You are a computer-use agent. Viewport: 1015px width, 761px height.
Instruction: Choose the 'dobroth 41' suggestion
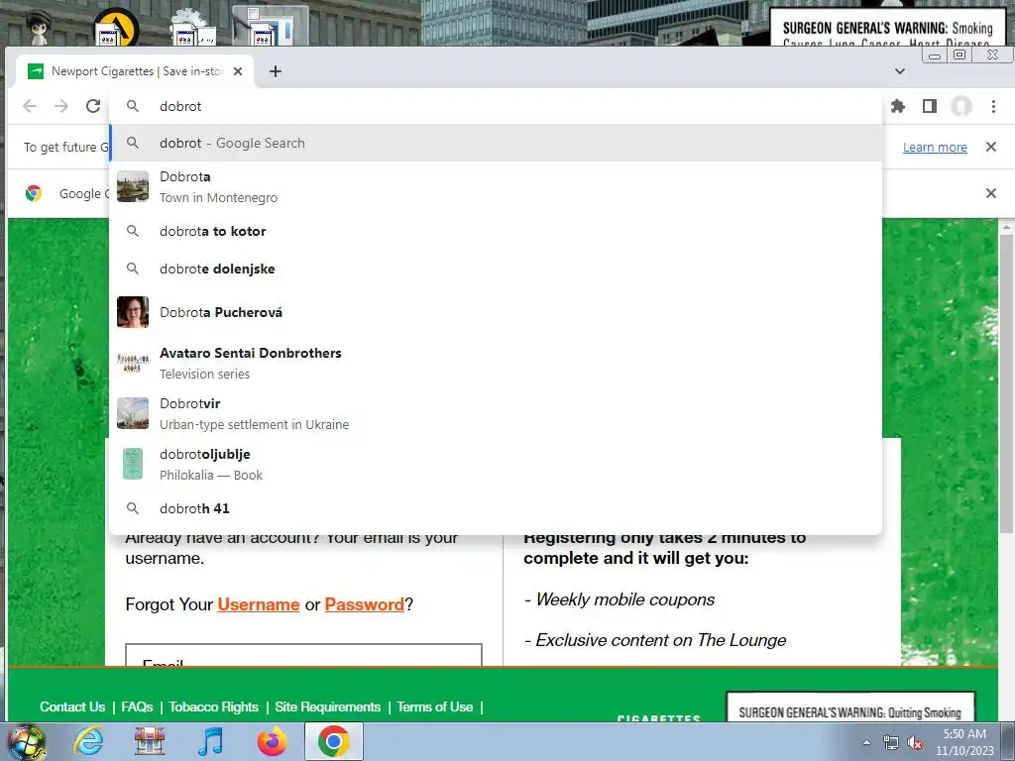[x=496, y=508]
